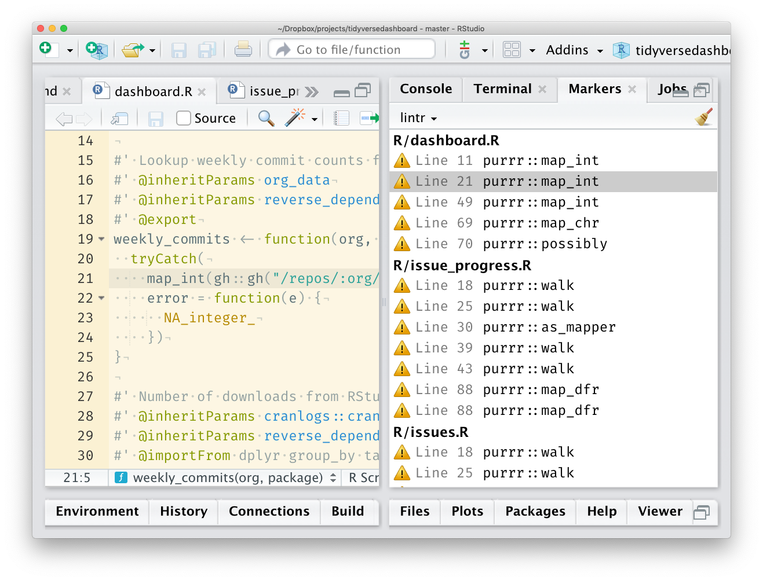Collapse the fold arrow at line 22
The image size is (763, 581).
pos(102,298)
